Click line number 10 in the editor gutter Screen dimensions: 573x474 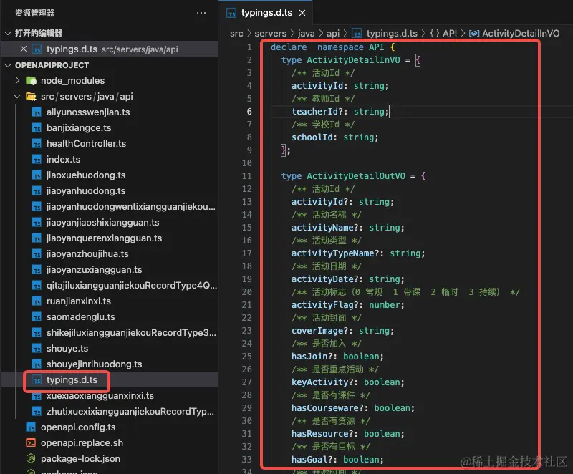pos(248,163)
